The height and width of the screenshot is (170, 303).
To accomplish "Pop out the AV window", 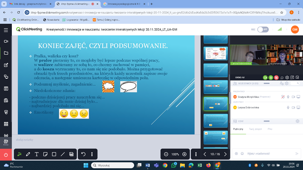I will tap(298, 77).
